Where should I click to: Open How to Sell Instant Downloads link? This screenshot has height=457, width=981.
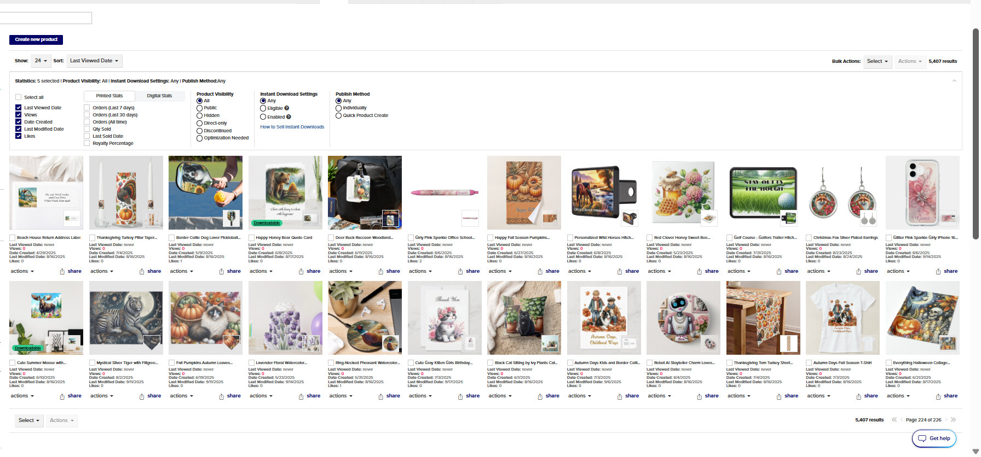[x=292, y=127]
